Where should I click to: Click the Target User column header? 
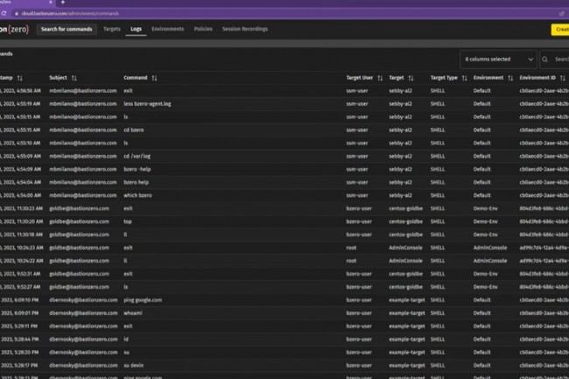click(x=359, y=78)
